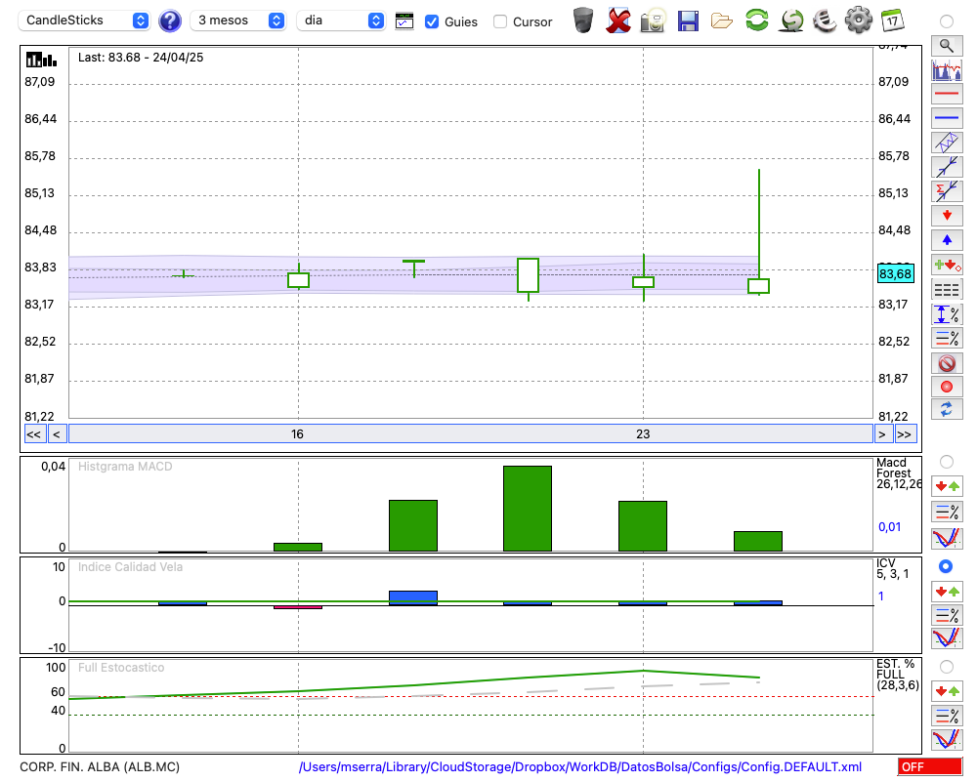977x781 pixels.
Task: Click the indicator curve button for ICV panel
Action: point(947,638)
